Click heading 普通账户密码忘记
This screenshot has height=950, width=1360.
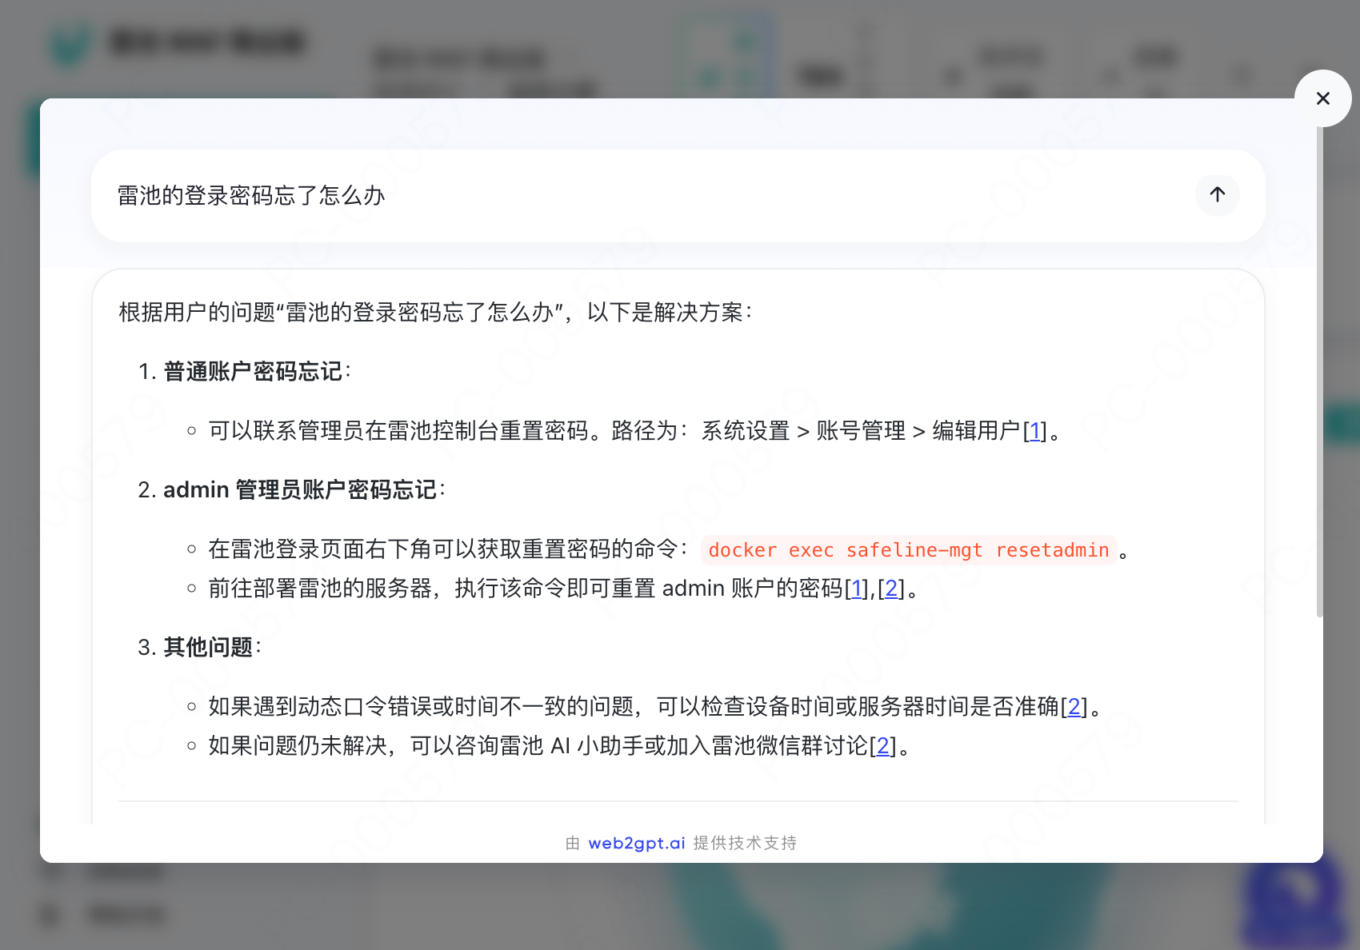[x=253, y=372]
